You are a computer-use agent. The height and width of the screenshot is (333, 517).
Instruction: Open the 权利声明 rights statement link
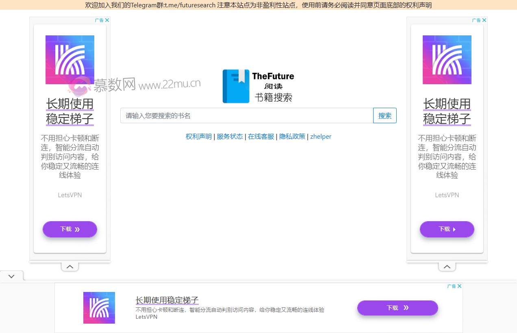pyautogui.click(x=198, y=136)
